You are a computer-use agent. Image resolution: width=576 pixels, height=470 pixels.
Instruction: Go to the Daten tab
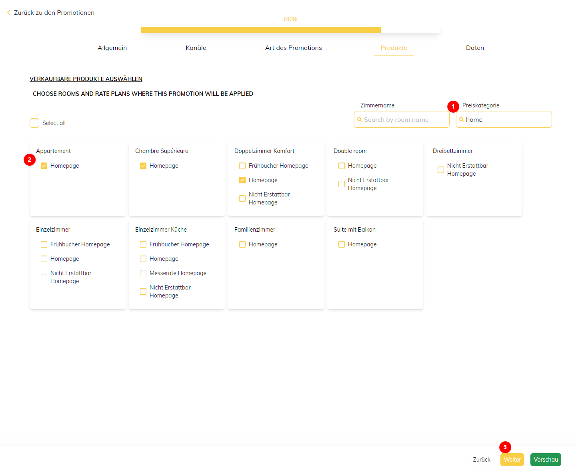[x=475, y=48]
